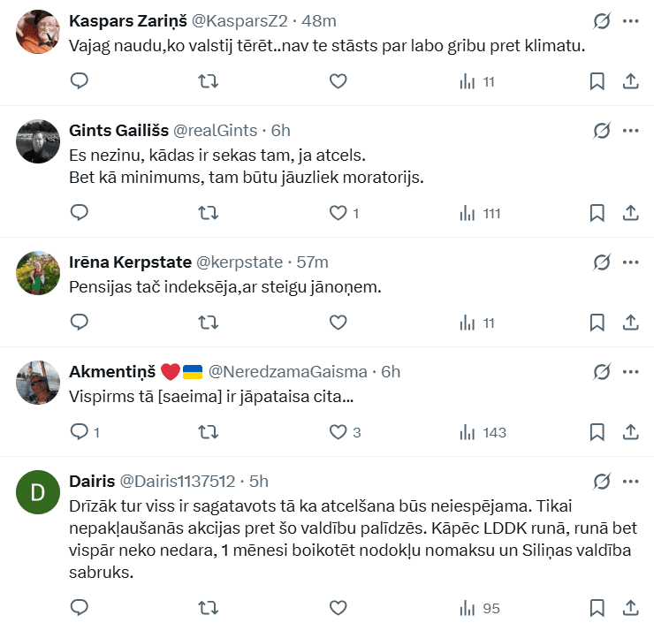Open Grok icon on Gints Gailišs's tweet
This screenshot has height=623, width=654.
(x=601, y=131)
